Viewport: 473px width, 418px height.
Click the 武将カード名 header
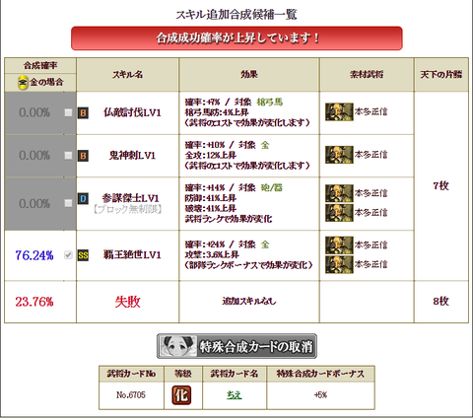tap(235, 374)
